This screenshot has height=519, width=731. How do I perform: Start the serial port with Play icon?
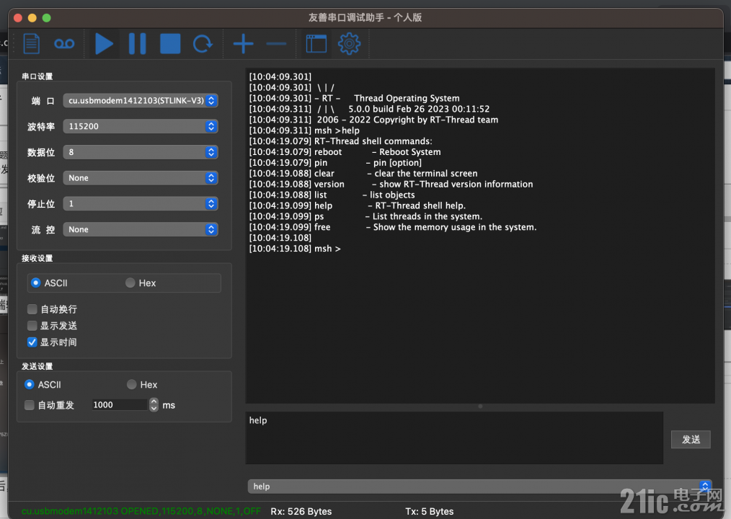(x=104, y=44)
